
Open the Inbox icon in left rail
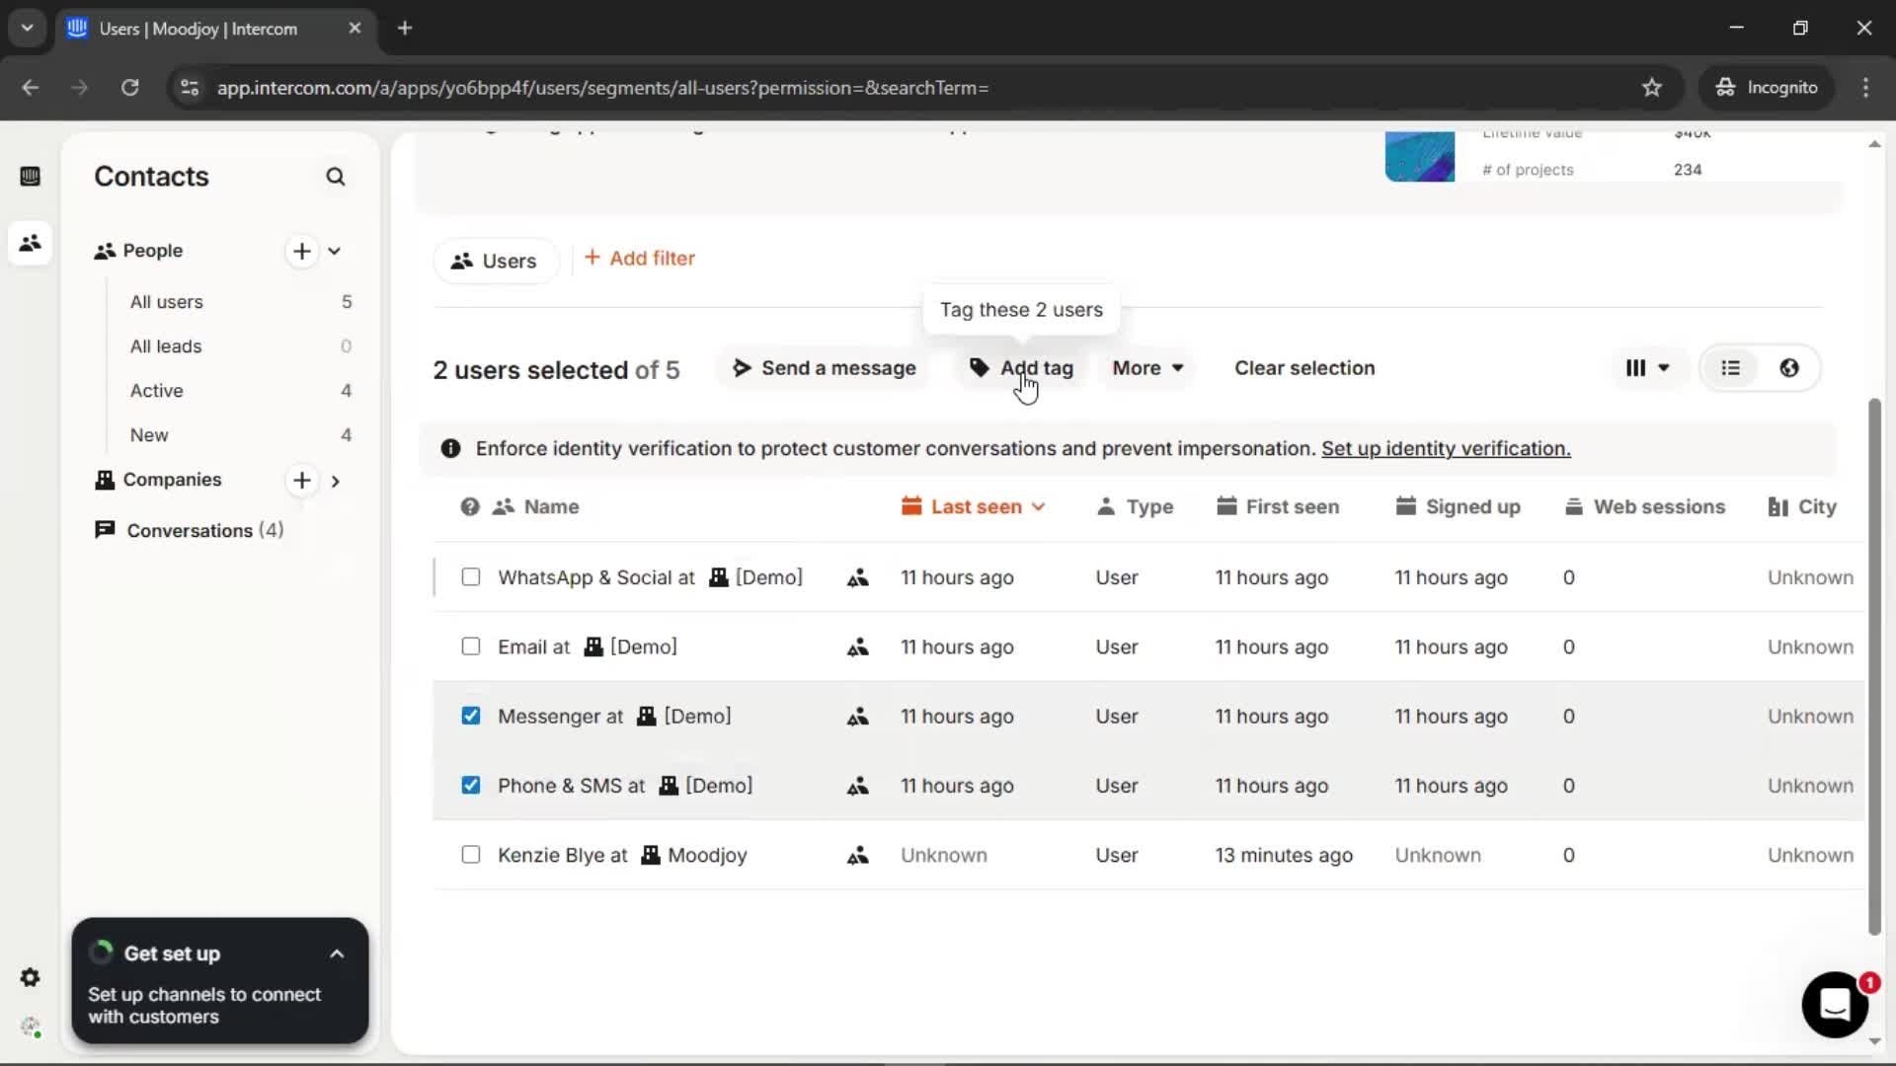click(x=30, y=177)
